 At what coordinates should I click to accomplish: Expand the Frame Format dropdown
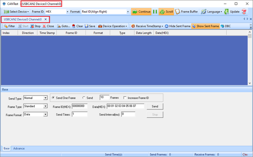pyautogui.click(x=46, y=114)
